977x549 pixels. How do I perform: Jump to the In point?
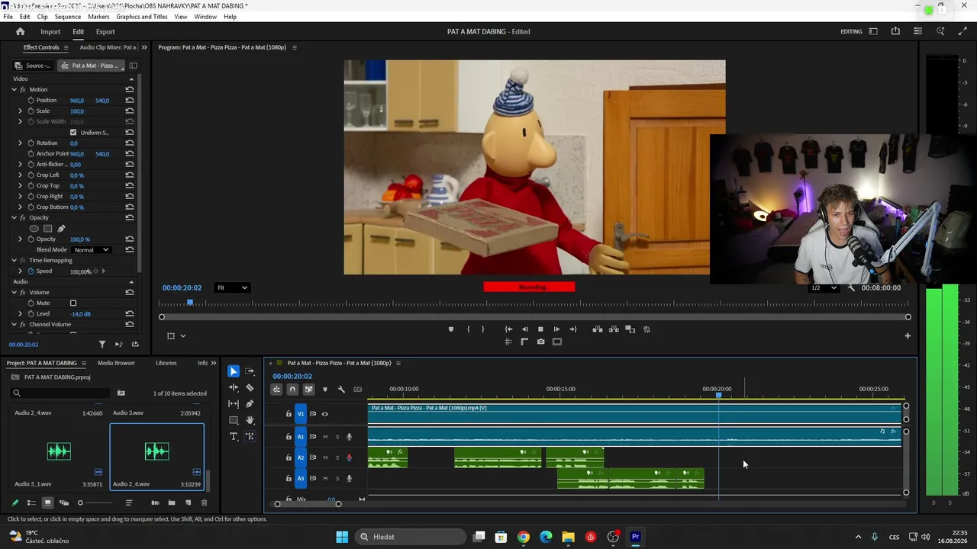508,329
